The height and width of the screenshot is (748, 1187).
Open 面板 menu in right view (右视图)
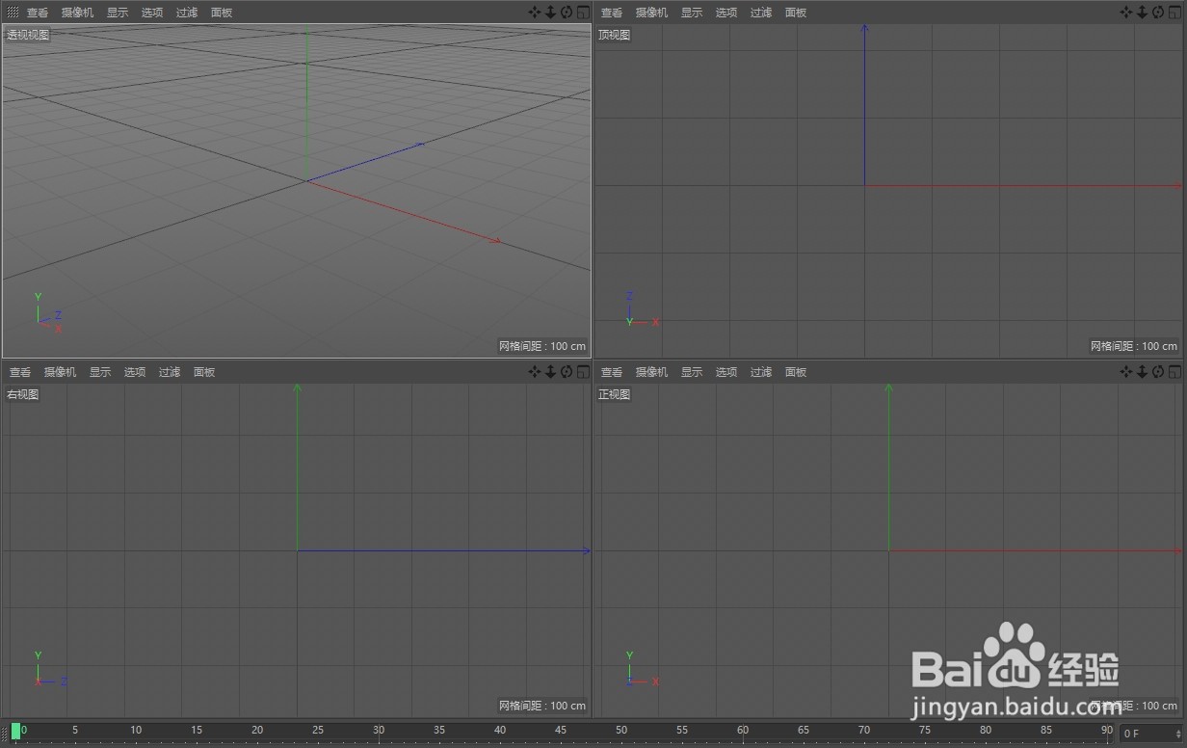coord(204,372)
